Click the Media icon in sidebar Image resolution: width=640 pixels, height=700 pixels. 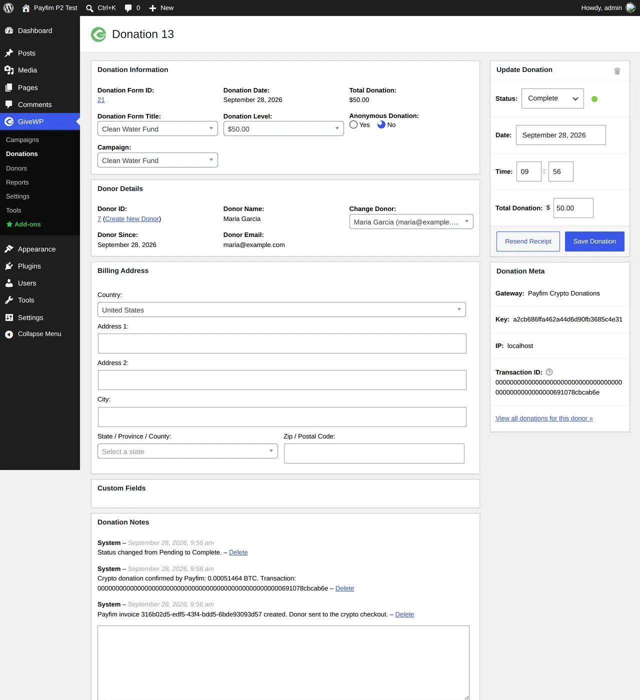[x=9, y=70]
